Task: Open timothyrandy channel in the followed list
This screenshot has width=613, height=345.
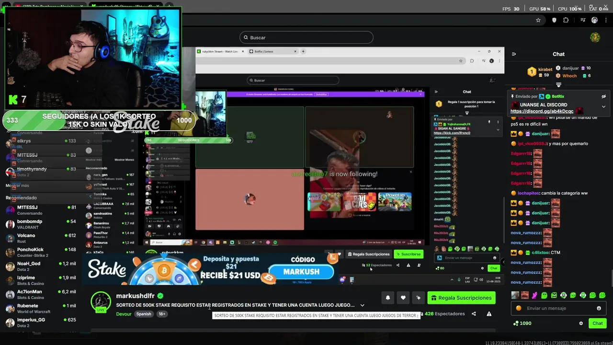Action: pyautogui.click(x=41, y=172)
